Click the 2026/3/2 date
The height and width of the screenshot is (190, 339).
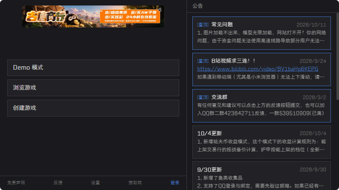[x=314, y=98]
